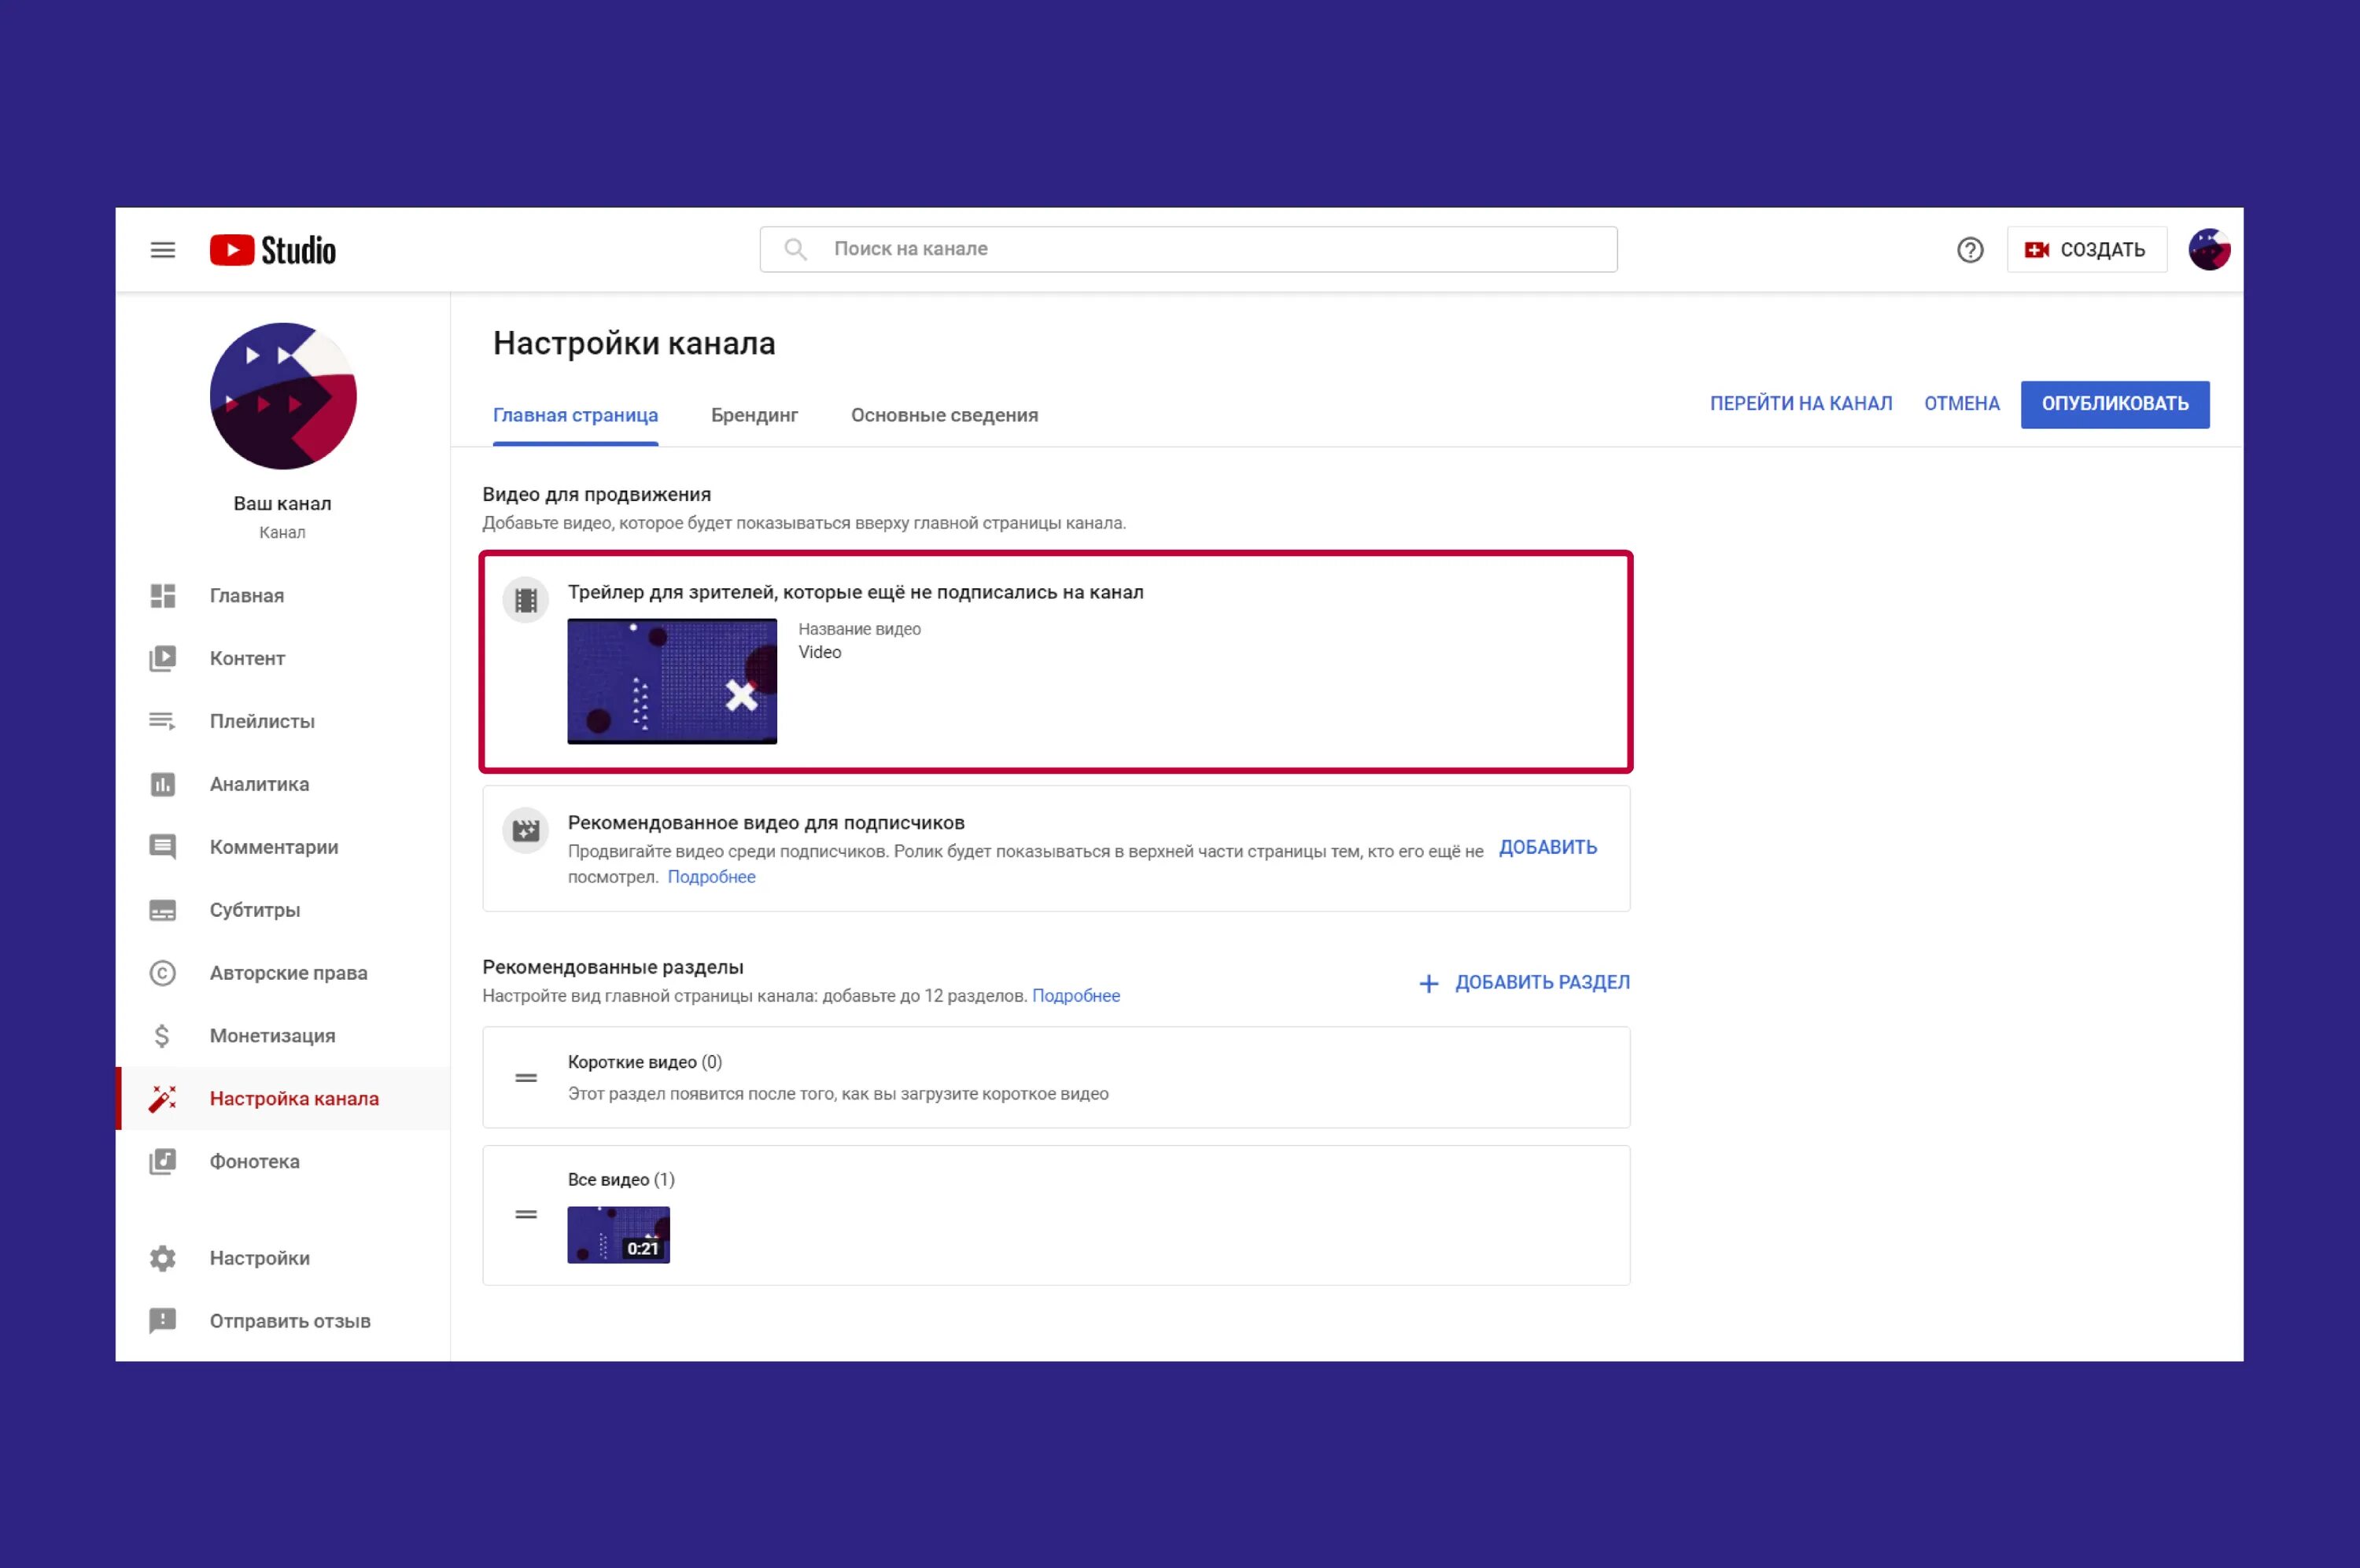
Task: Open the help question mark icon
Action: pyautogui.click(x=1970, y=250)
